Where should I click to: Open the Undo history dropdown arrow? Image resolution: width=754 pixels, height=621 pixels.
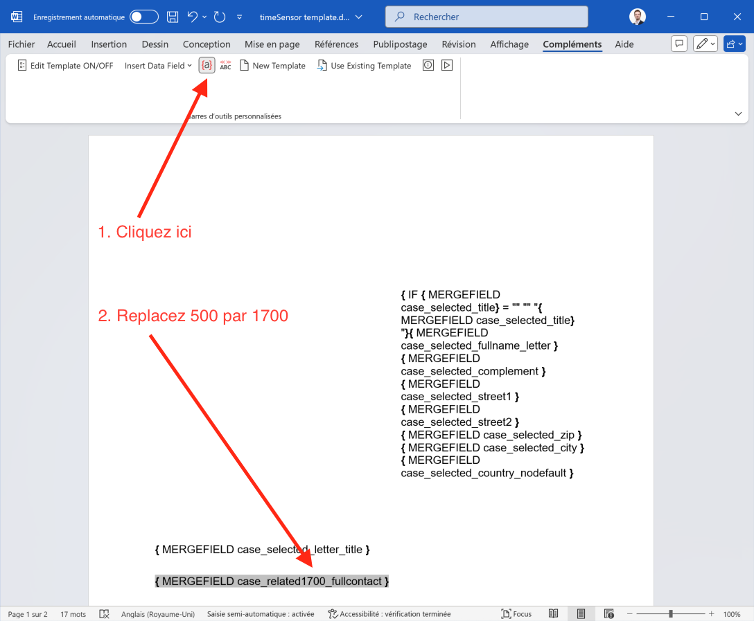point(204,17)
